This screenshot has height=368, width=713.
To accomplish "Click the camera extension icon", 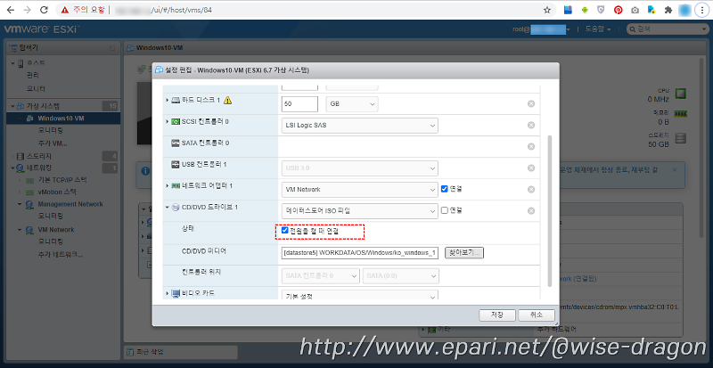I will [x=635, y=10].
